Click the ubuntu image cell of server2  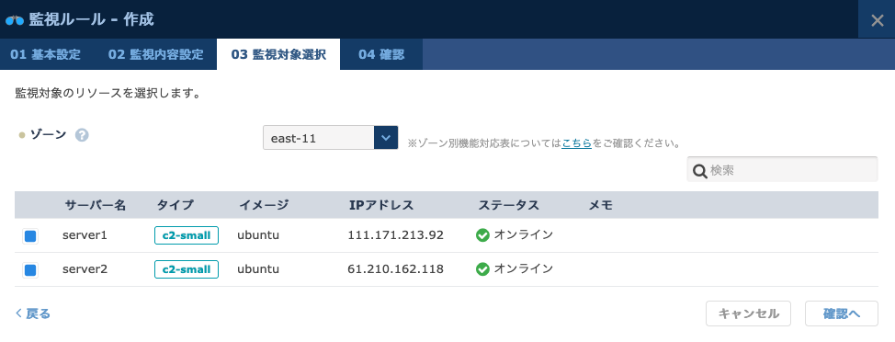tap(258, 269)
